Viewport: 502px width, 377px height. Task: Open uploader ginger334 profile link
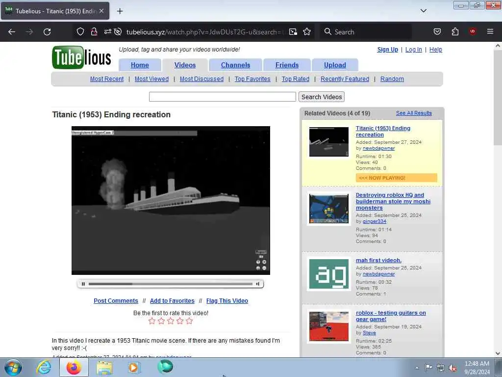click(375, 221)
